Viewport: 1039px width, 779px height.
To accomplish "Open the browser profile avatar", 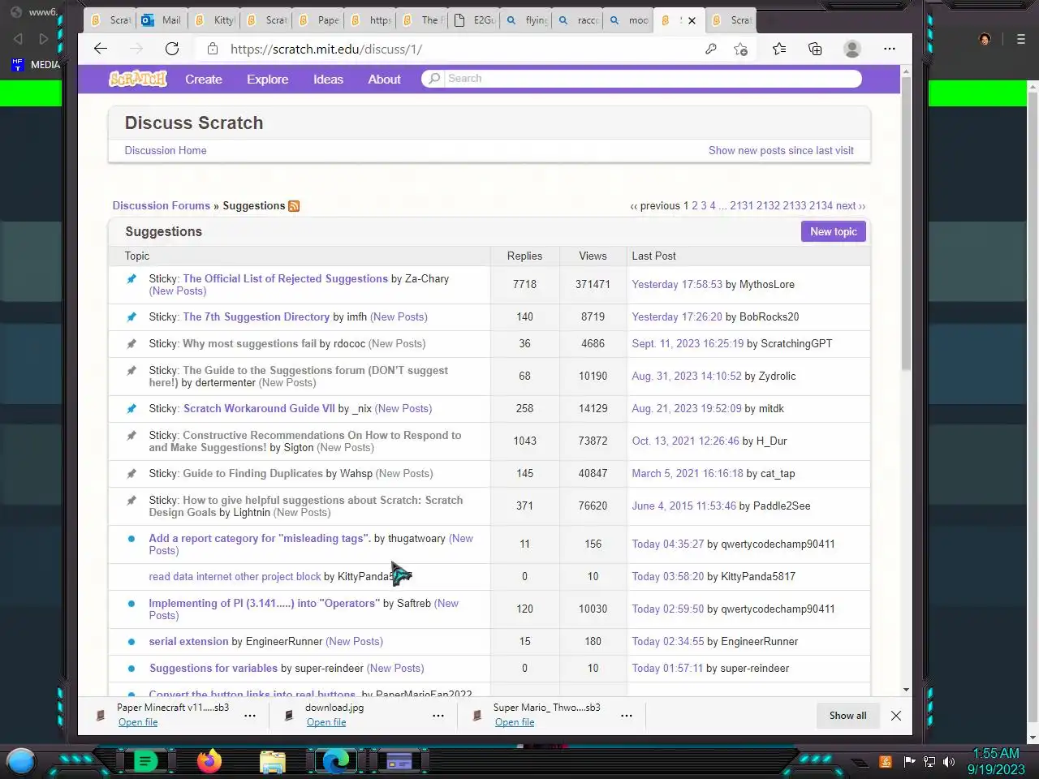I will [x=852, y=49].
